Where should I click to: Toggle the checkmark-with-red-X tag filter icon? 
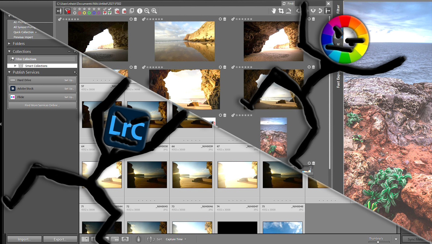coord(105,11)
